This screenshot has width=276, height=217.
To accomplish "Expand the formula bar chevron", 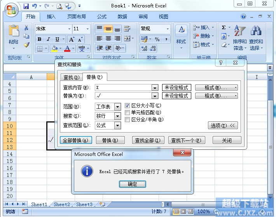I will click(x=270, y=67).
